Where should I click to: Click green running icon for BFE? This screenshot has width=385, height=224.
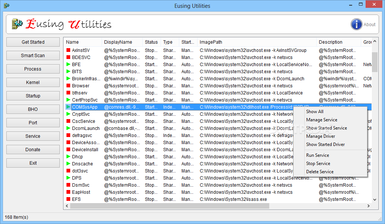[x=68, y=64]
